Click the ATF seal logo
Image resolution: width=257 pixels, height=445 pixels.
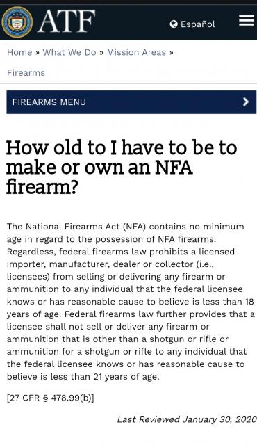[17, 22]
